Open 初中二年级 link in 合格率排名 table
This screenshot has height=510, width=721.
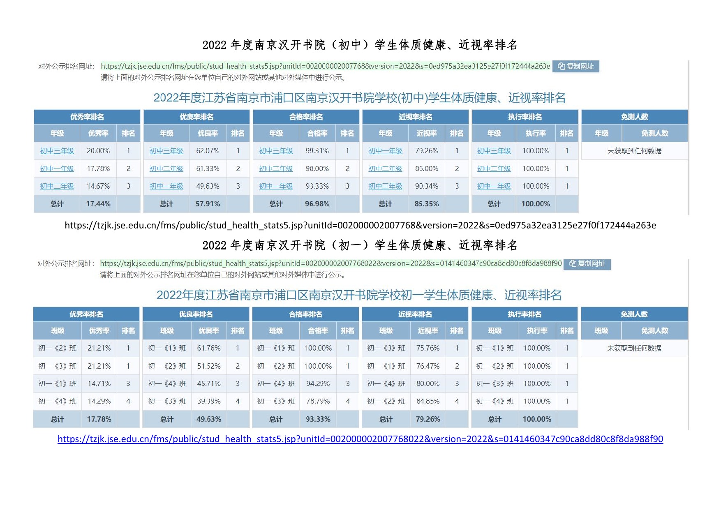coord(276,168)
